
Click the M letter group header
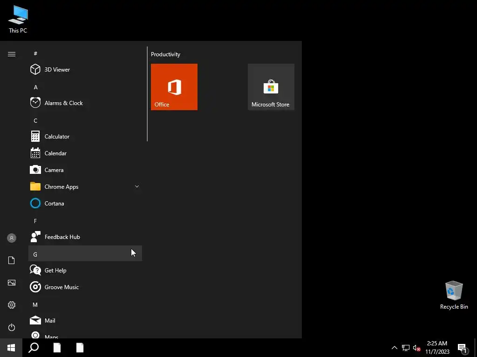click(x=85, y=304)
